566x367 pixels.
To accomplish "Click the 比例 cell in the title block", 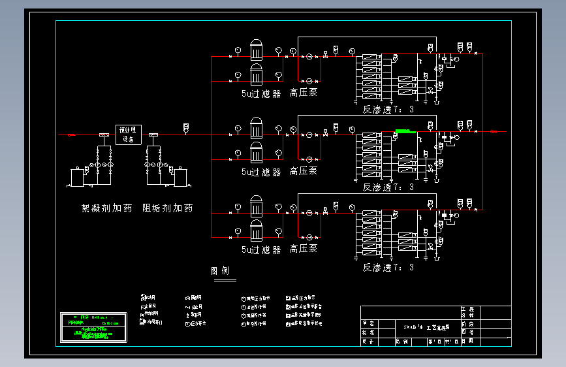I will [x=403, y=342].
